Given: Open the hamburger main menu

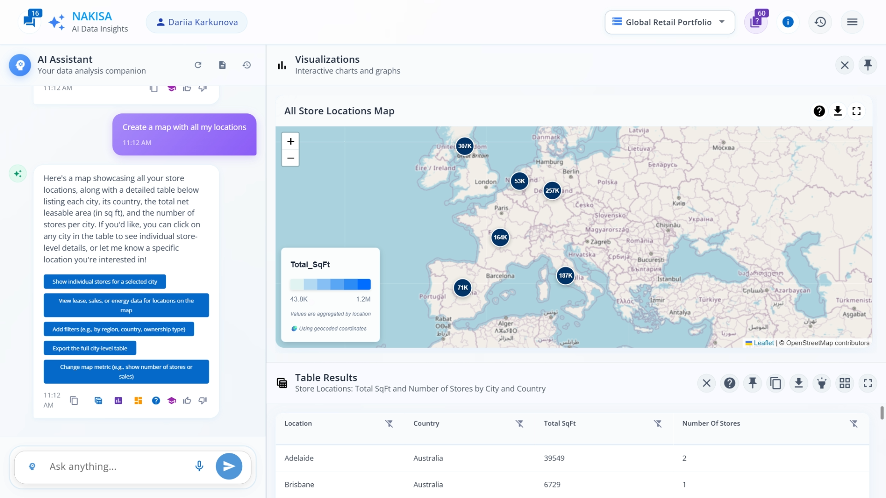Looking at the screenshot, I should [x=852, y=22].
